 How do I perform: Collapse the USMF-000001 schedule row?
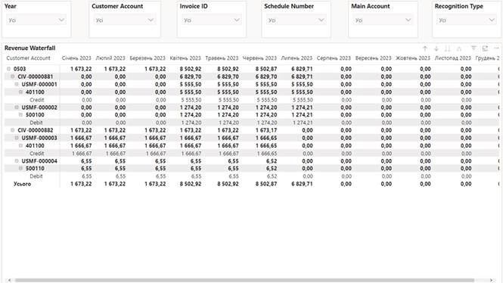17,84
